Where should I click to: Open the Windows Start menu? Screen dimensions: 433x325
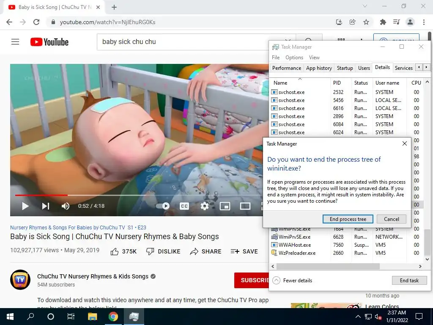pos(10,317)
